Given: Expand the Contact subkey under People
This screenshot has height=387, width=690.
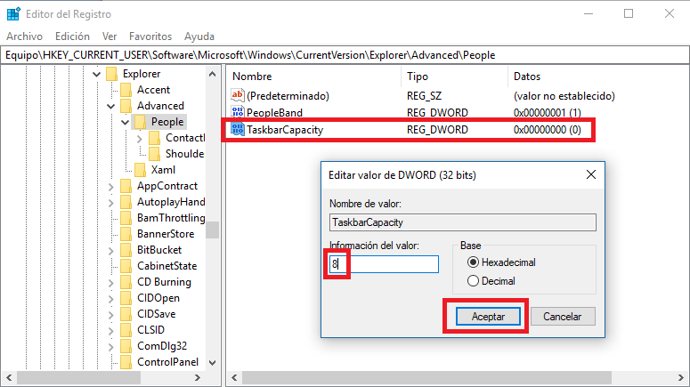Looking at the screenshot, I should (140, 139).
